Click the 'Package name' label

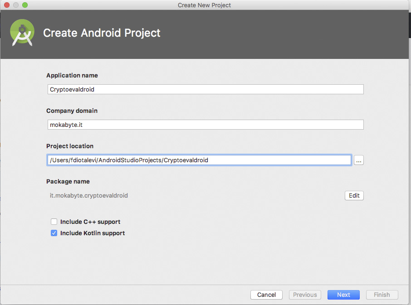tap(68, 181)
